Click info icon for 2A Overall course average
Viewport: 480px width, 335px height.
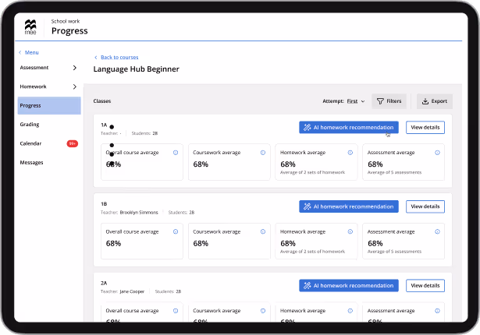tap(176, 311)
